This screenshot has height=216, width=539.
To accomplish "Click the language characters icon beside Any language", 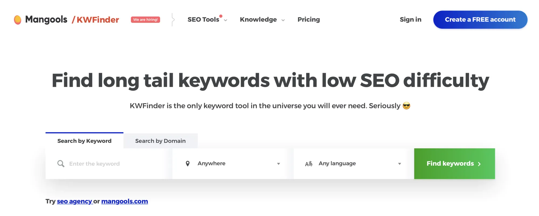I will coord(309,163).
